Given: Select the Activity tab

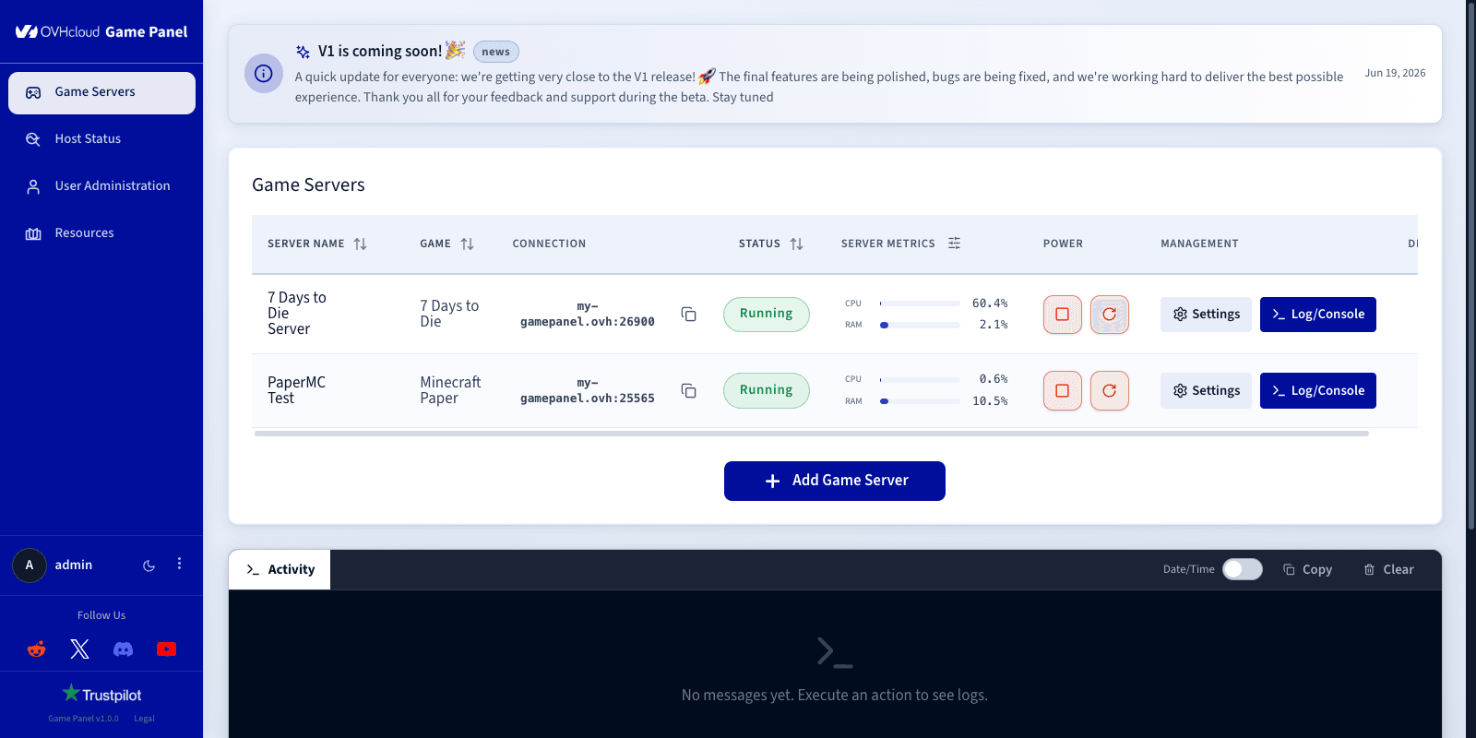Looking at the screenshot, I should coord(280,570).
